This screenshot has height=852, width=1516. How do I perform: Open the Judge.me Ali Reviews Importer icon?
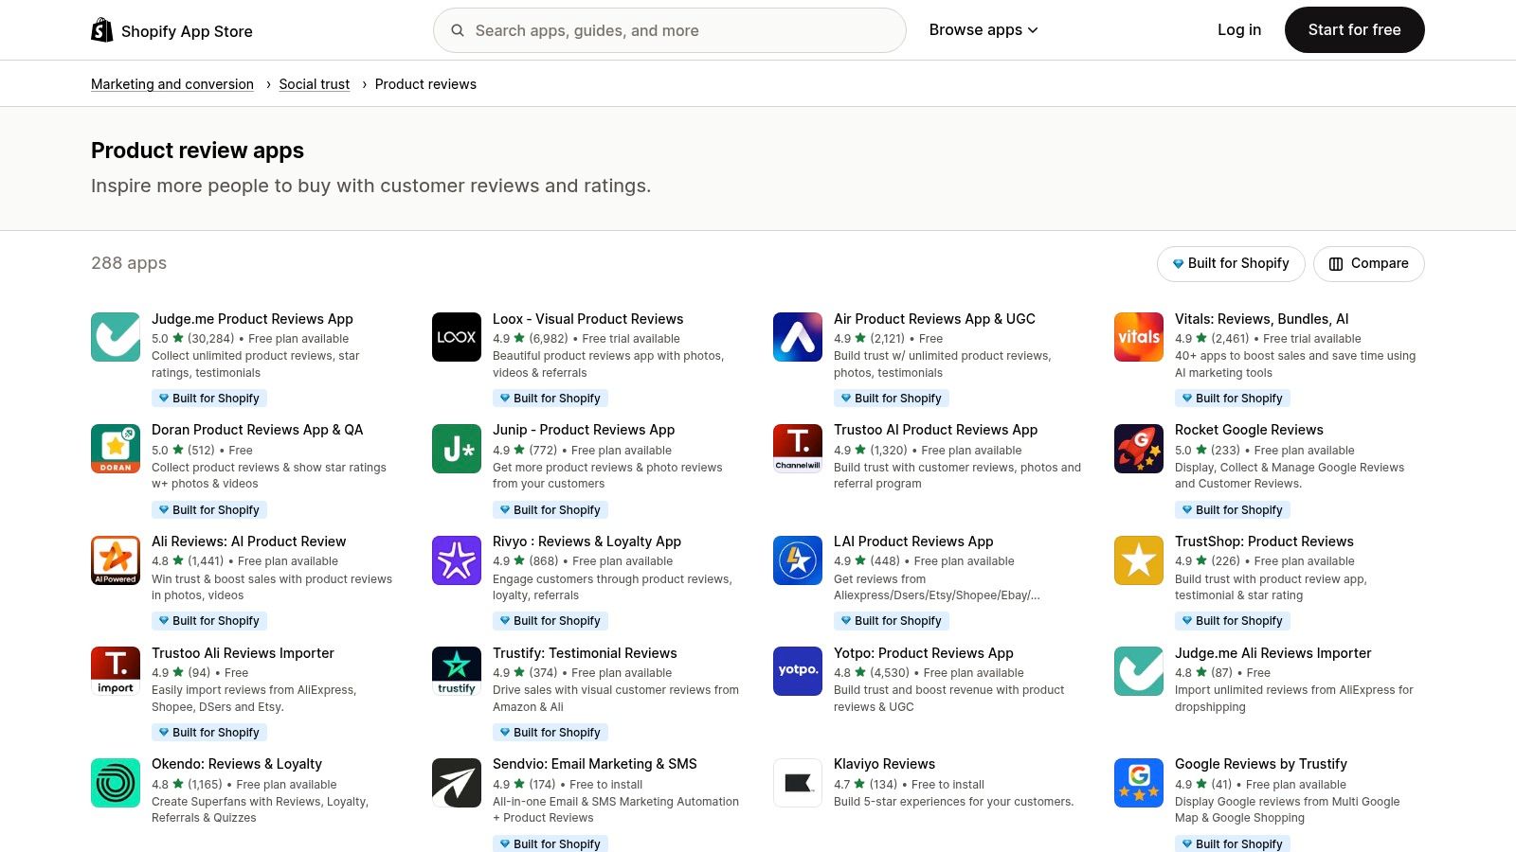point(1139,671)
